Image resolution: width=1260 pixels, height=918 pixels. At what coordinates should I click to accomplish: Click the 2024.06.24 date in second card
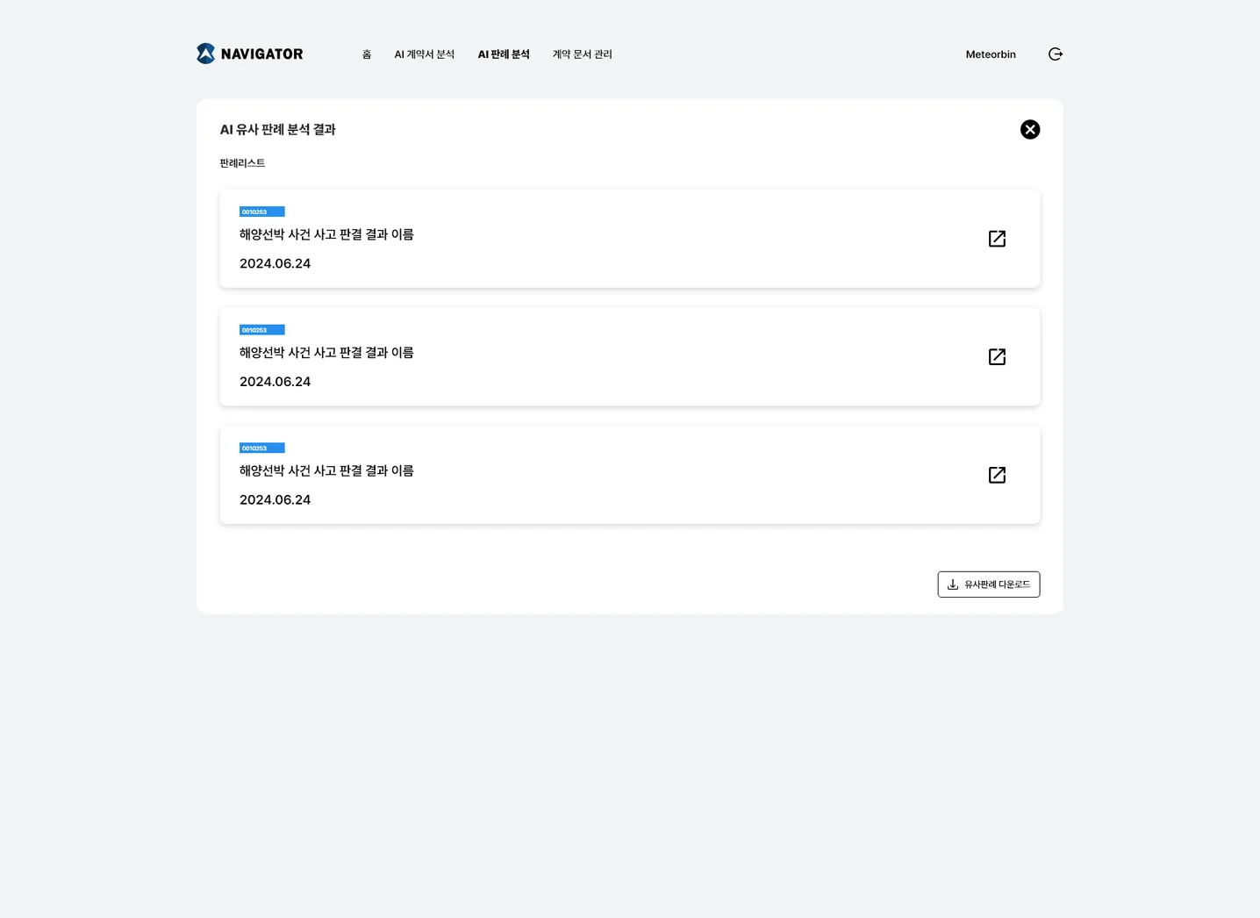[x=275, y=382]
